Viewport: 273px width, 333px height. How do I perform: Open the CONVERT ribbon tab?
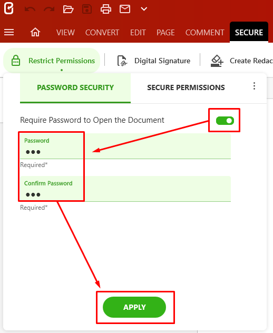pos(102,33)
